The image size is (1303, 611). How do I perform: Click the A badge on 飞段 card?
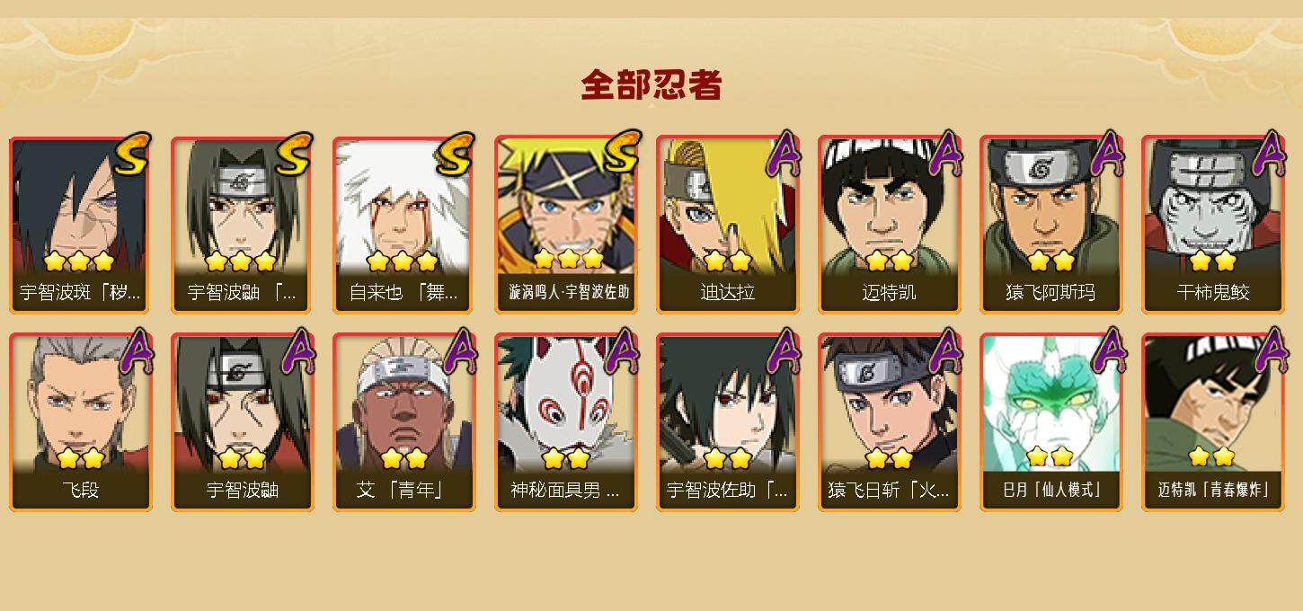pos(135,351)
